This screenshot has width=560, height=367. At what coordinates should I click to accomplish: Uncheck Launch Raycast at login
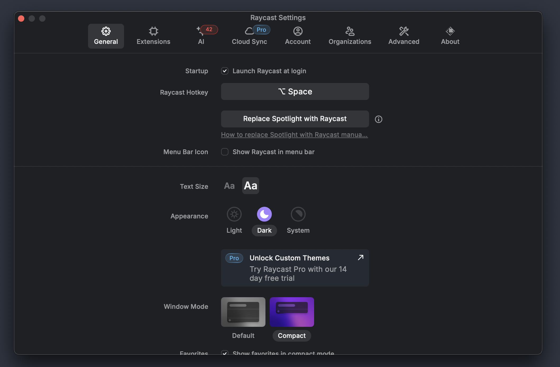click(225, 71)
